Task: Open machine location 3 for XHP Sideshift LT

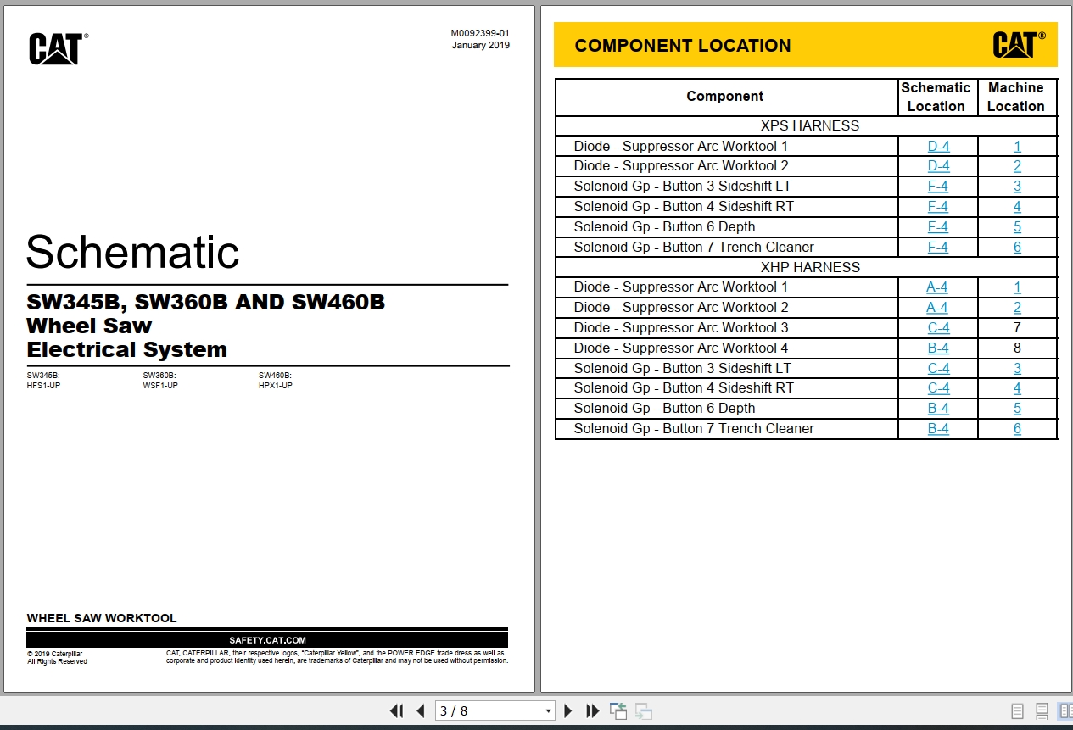Action: (x=1017, y=369)
